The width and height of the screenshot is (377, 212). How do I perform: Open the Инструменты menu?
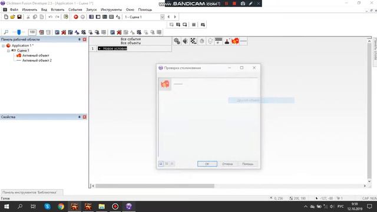point(111,9)
